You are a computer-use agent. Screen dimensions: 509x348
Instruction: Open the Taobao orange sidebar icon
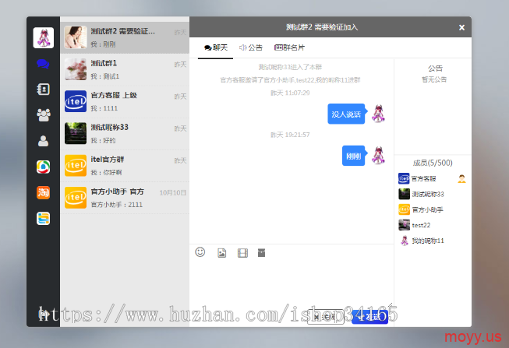[x=43, y=192]
